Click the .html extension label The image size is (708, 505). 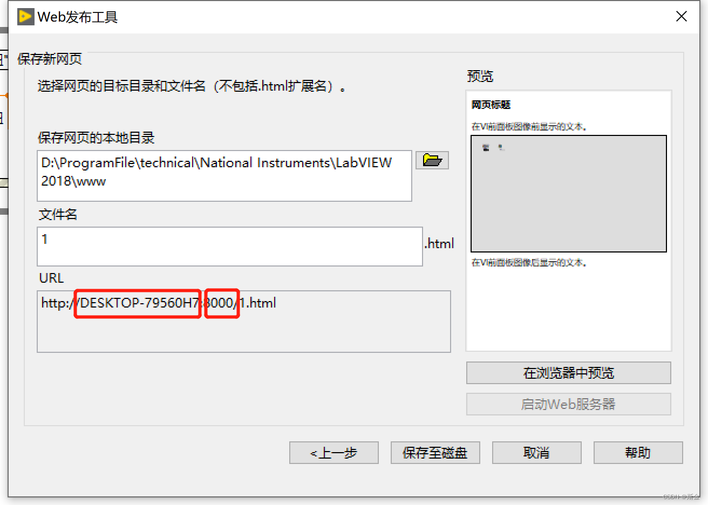point(439,243)
